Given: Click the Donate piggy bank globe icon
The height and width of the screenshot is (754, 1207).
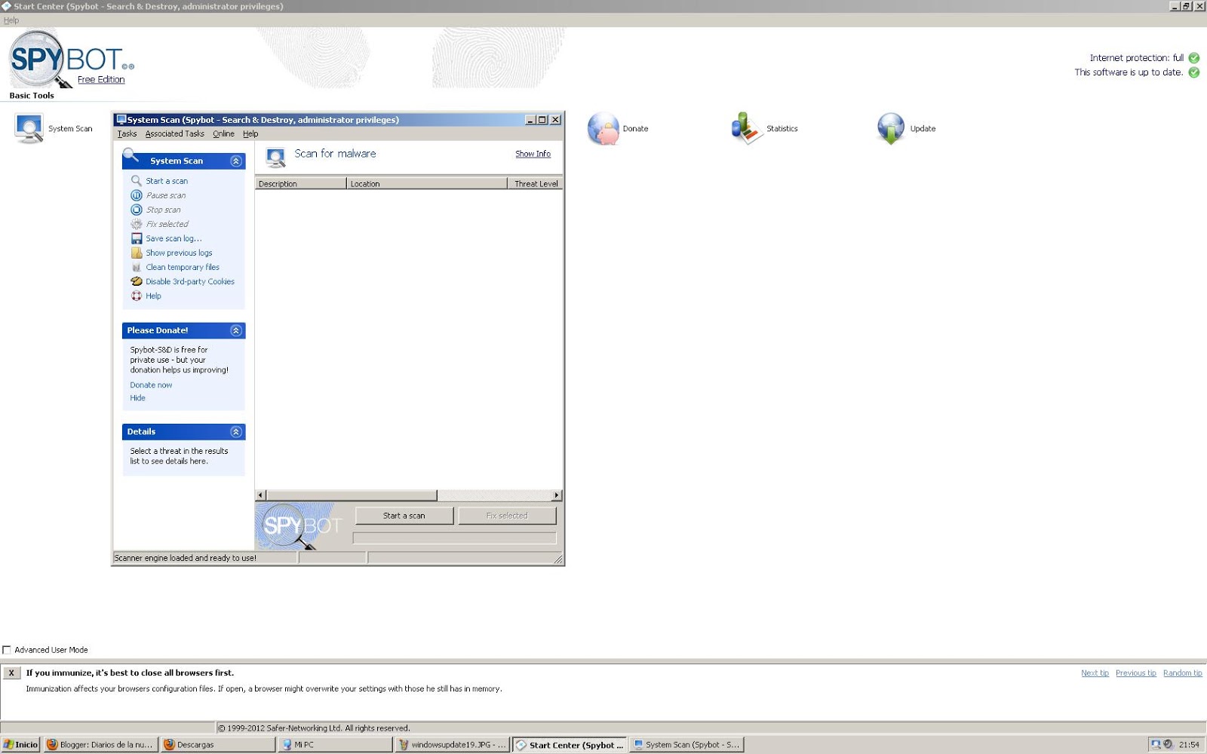Looking at the screenshot, I should coord(603,128).
